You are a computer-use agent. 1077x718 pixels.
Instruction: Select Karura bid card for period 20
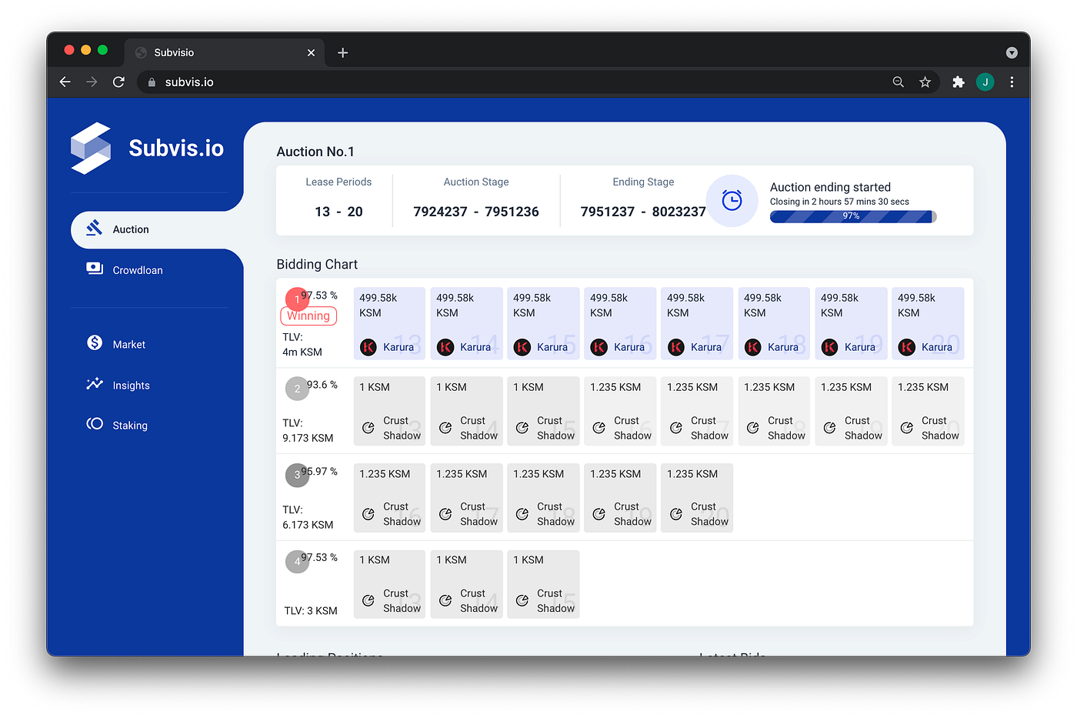pyautogui.click(x=928, y=323)
